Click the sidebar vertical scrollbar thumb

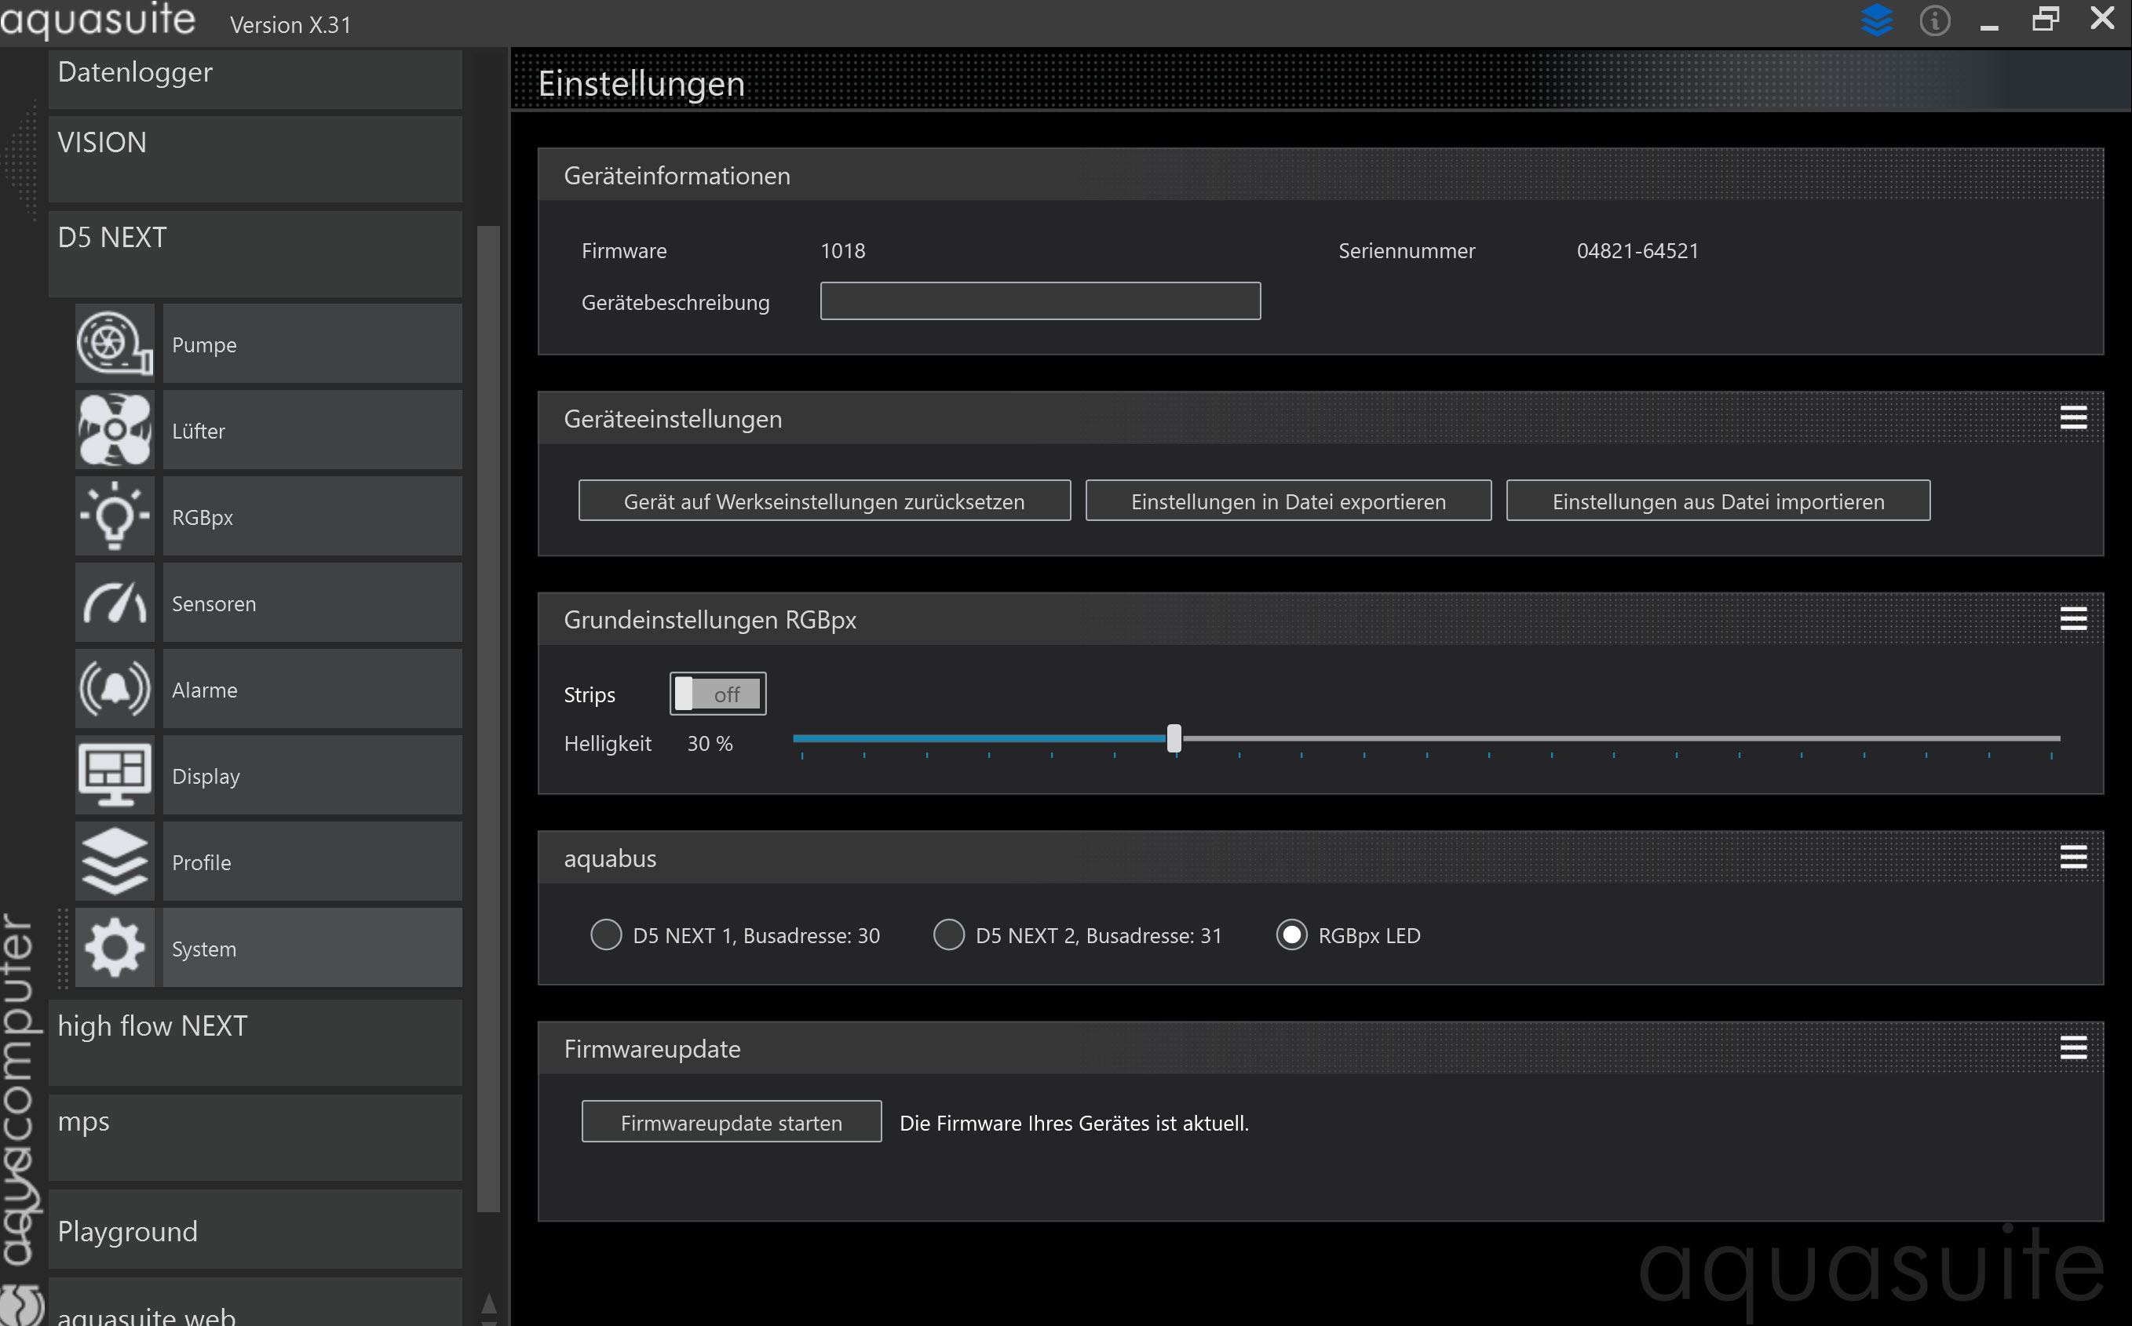coord(487,719)
